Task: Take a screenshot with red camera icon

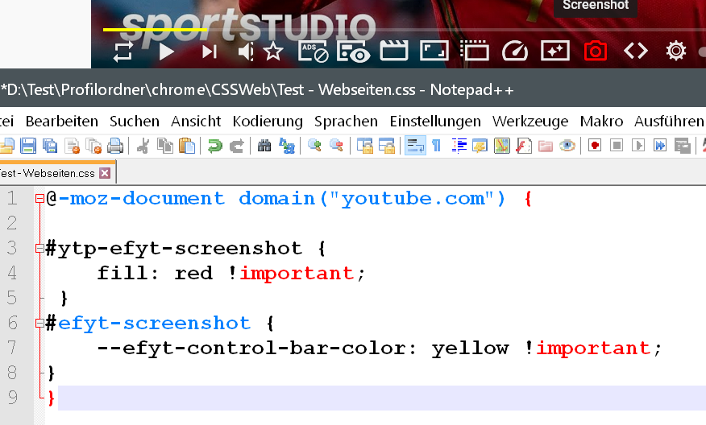Action: pyautogui.click(x=596, y=51)
